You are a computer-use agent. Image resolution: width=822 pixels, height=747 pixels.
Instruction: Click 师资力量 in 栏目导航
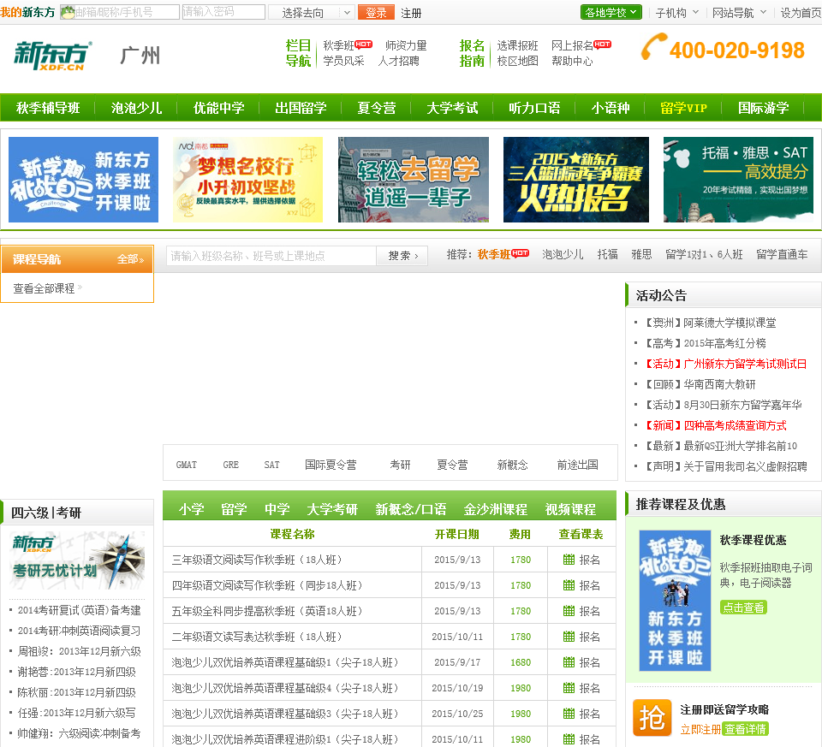(406, 45)
